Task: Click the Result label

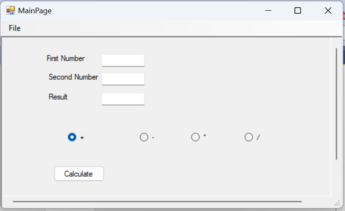Action: (x=58, y=97)
